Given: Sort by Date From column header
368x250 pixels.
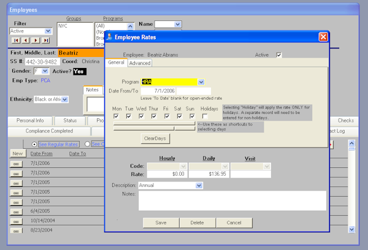Looking at the screenshot, I should click(41, 154).
